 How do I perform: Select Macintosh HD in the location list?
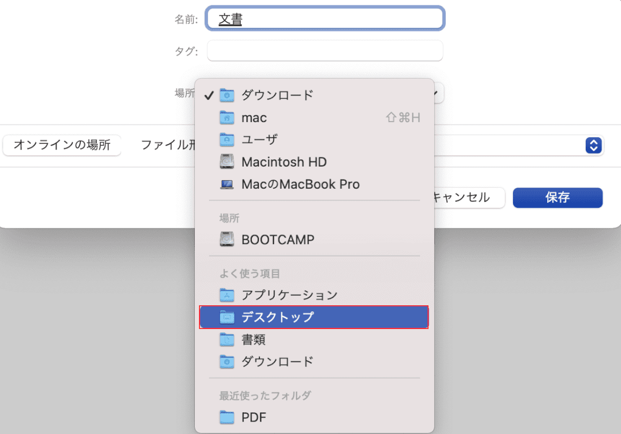(314, 162)
